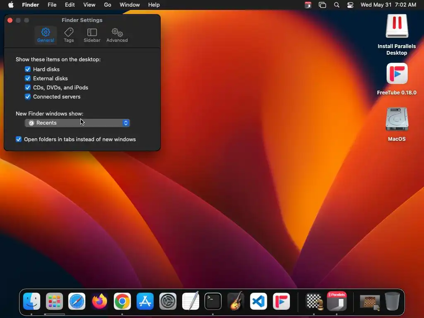Open Parallels installer in the Dock
The width and height of the screenshot is (424, 318).
coord(337,301)
